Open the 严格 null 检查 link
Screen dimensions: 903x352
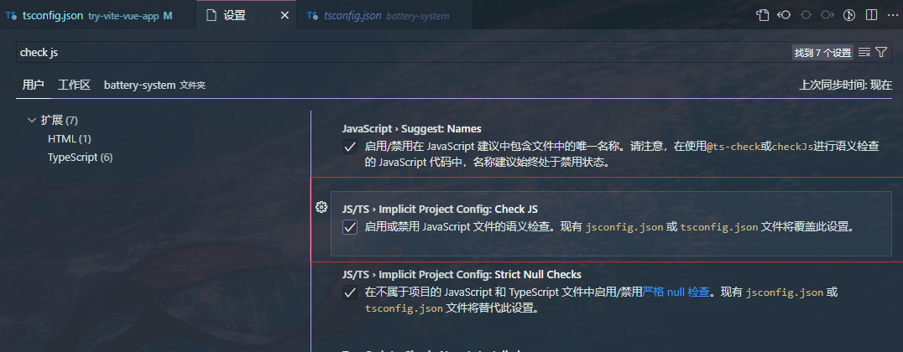pyautogui.click(x=676, y=292)
